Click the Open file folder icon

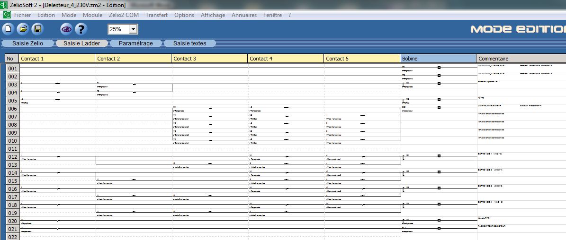23,29
